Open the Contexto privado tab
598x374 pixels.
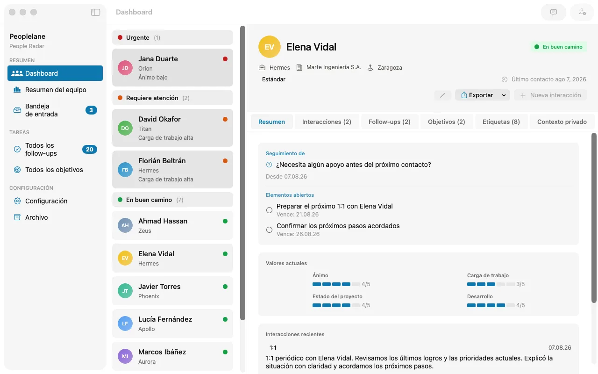(x=562, y=122)
